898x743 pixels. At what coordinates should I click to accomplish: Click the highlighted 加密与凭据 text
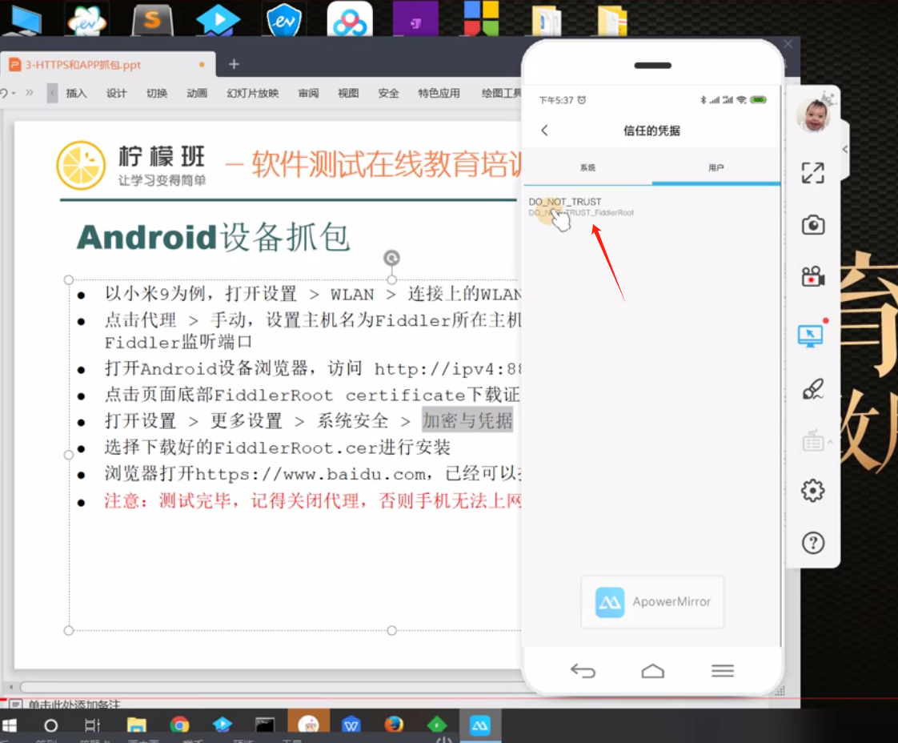point(467,420)
